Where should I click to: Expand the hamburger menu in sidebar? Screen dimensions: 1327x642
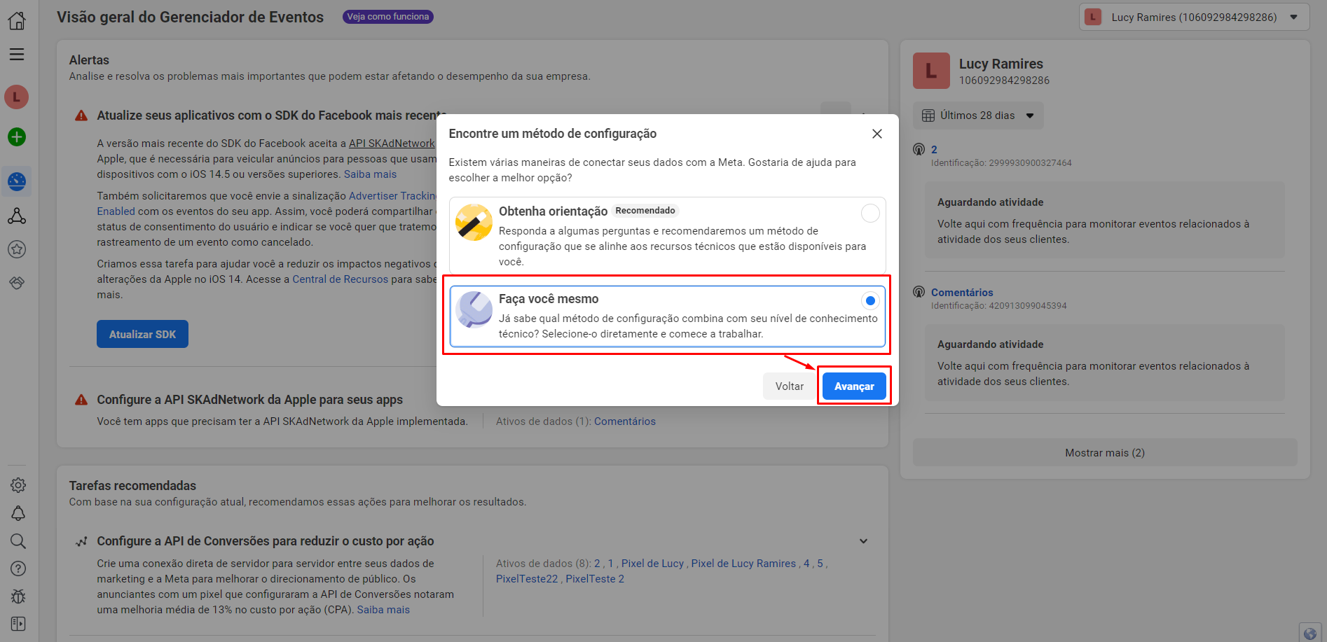[17, 54]
